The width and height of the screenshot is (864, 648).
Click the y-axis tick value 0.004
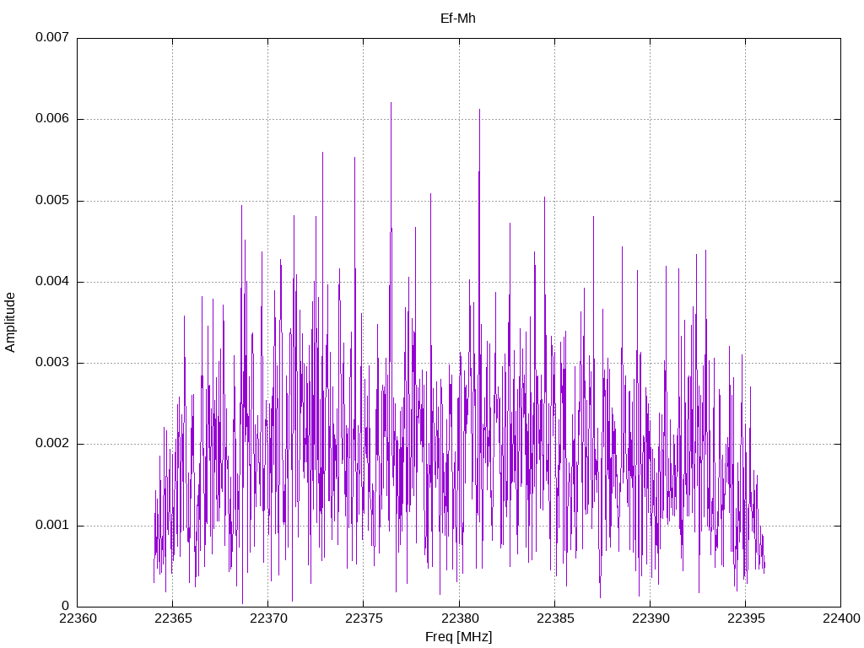click(x=52, y=281)
